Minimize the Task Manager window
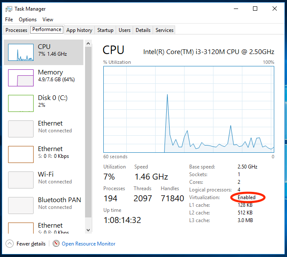Viewport: 287px width, 257px height. [x=236, y=9]
